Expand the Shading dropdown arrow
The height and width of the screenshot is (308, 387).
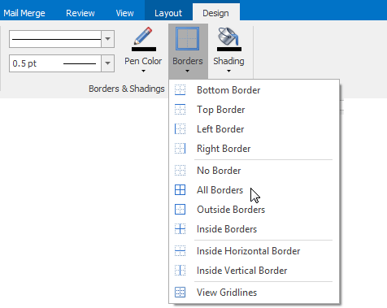coord(228,71)
